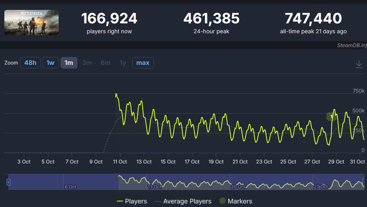Click the 166,924 players right now value
The height and width of the screenshot is (207, 367).
click(x=109, y=19)
